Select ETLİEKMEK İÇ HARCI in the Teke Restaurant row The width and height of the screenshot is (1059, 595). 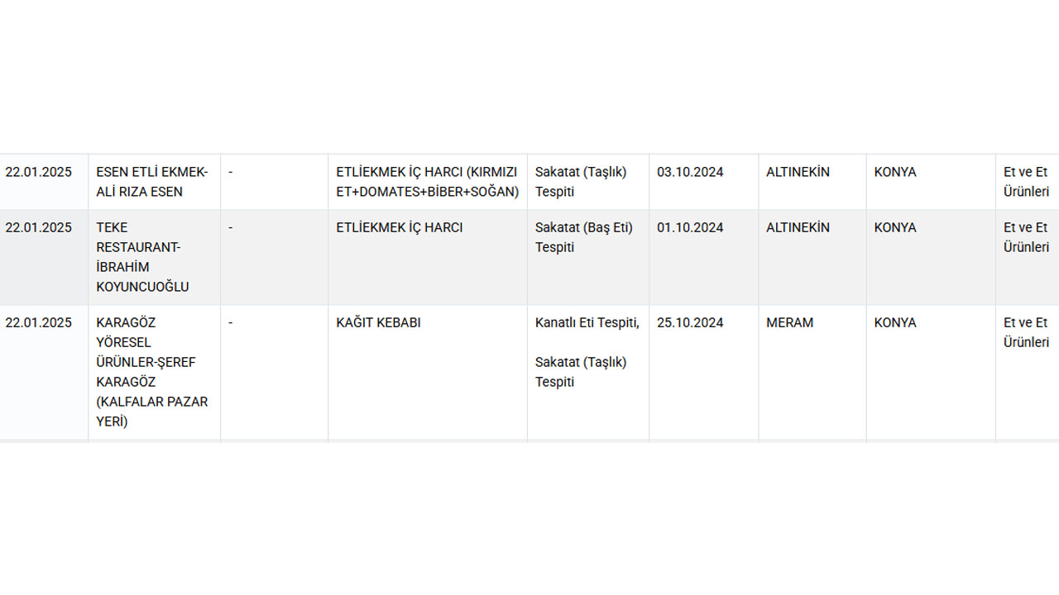click(x=399, y=228)
